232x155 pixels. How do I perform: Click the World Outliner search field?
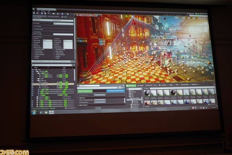pyautogui.click(x=52, y=65)
